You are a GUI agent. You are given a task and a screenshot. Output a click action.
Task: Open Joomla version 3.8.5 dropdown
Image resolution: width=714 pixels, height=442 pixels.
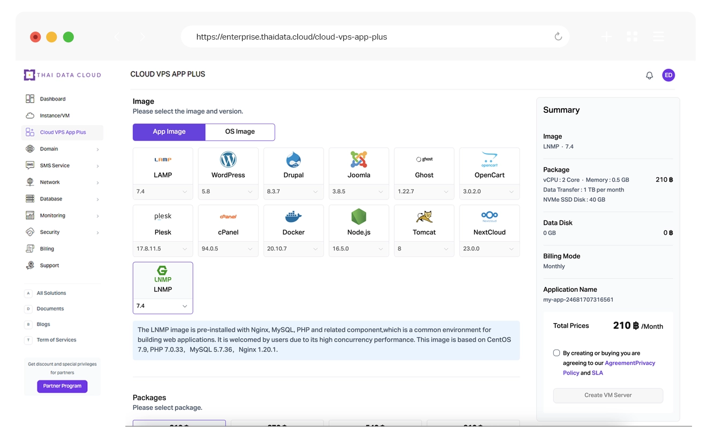(359, 192)
